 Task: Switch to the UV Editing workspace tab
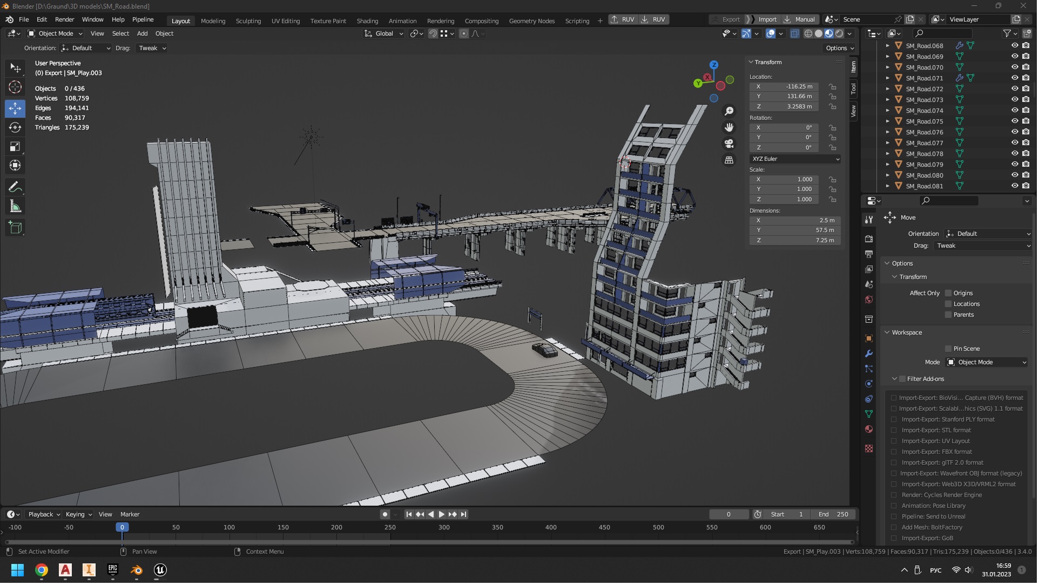[286, 21]
